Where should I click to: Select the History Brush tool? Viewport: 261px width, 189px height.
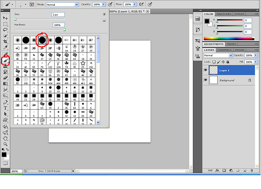(5, 72)
